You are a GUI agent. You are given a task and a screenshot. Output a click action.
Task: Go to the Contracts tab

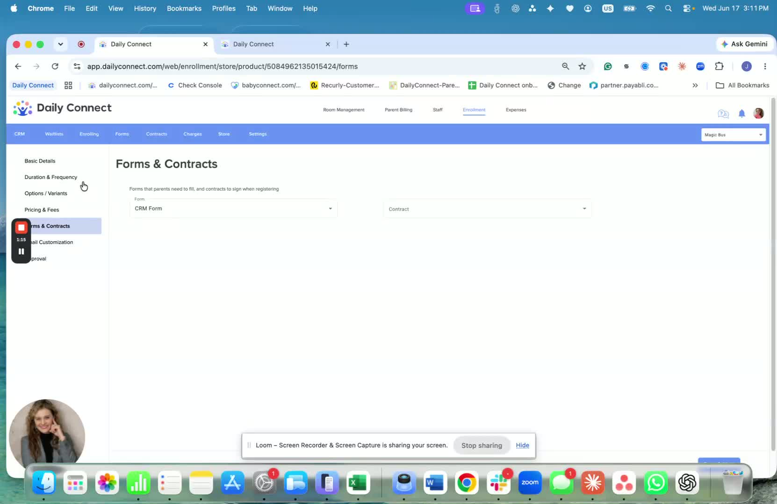(x=157, y=134)
